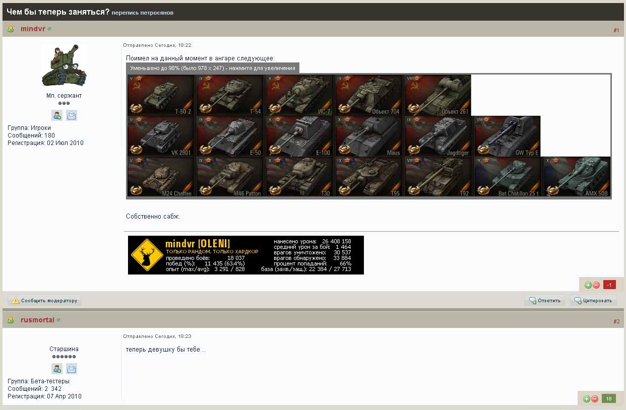Send private message to rusmortal via envelope icon
Screen dimensions: 626x410
(x=72, y=369)
